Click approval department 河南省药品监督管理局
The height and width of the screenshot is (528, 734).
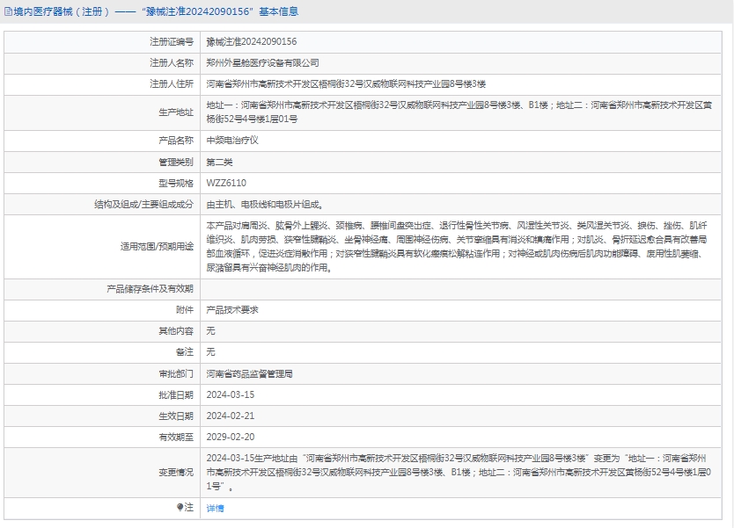pos(249,373)
